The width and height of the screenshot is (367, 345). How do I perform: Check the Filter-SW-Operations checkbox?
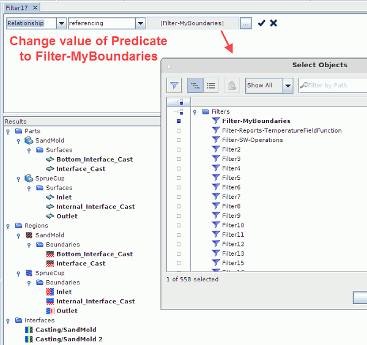coord(179,140)
